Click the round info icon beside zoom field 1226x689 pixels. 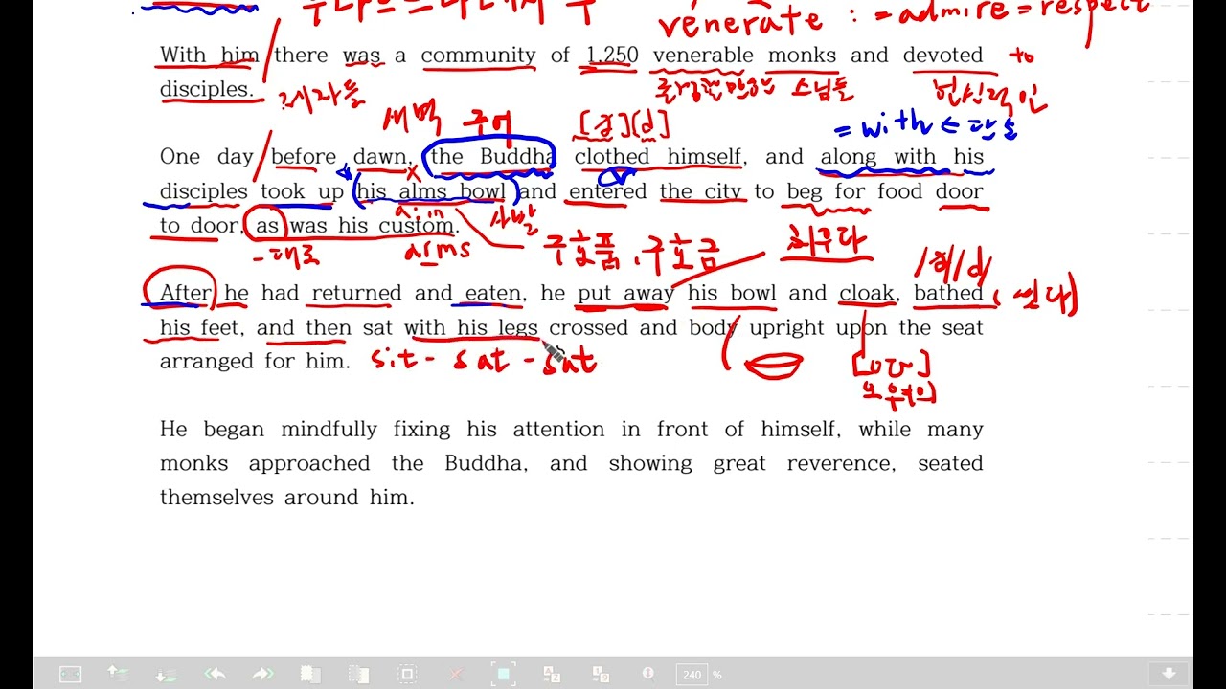click(x=647, y=674)
